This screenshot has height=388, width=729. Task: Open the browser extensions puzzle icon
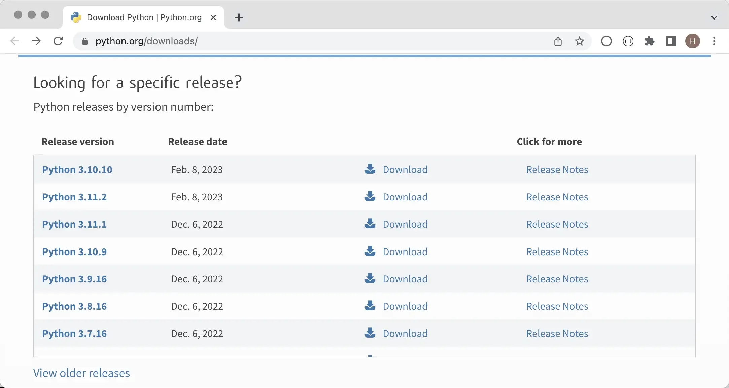[650, 41]
